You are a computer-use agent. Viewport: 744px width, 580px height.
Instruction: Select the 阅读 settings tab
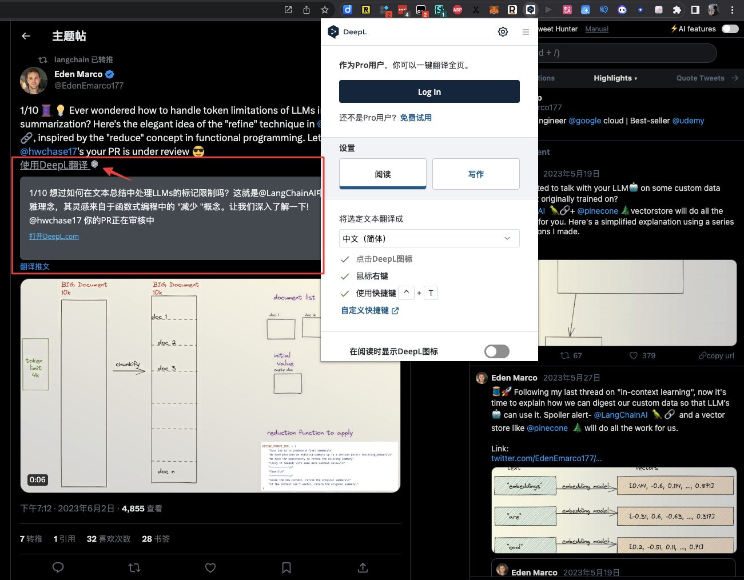383,174
